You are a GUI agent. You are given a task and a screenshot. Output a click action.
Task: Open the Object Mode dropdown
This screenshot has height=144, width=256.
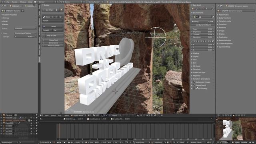(78, 116)
